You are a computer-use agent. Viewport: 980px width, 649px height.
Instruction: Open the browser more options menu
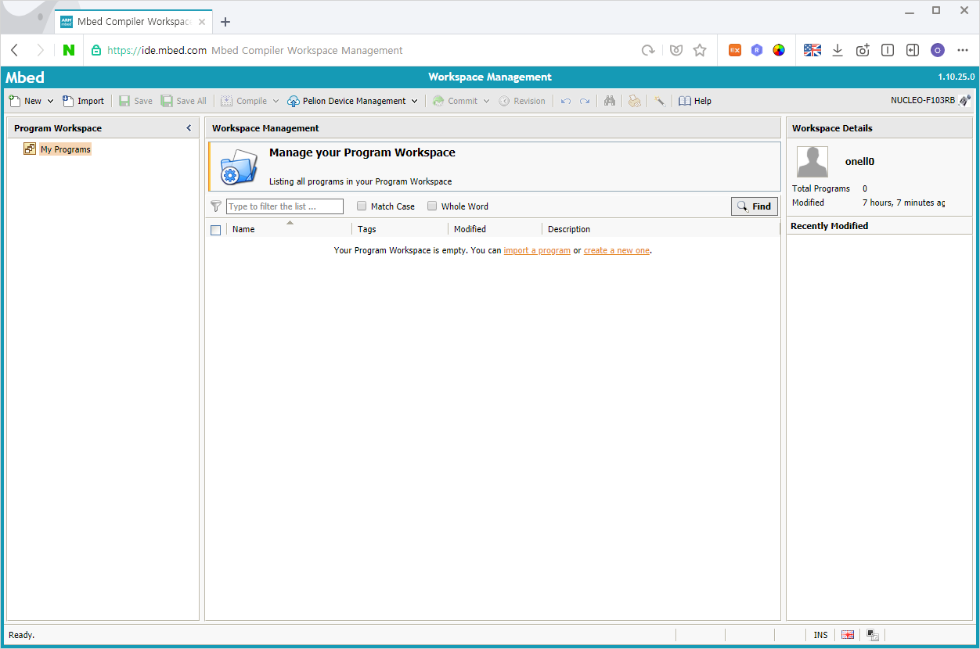pos(963,50)
